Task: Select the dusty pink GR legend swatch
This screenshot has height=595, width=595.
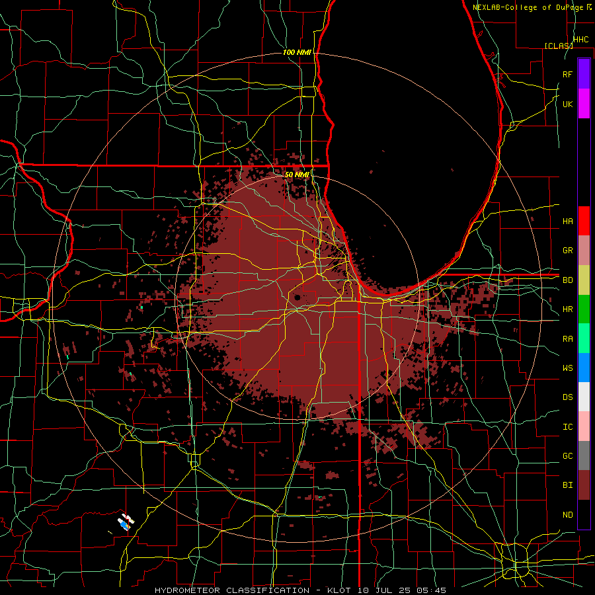Action: tap(584, 251)
